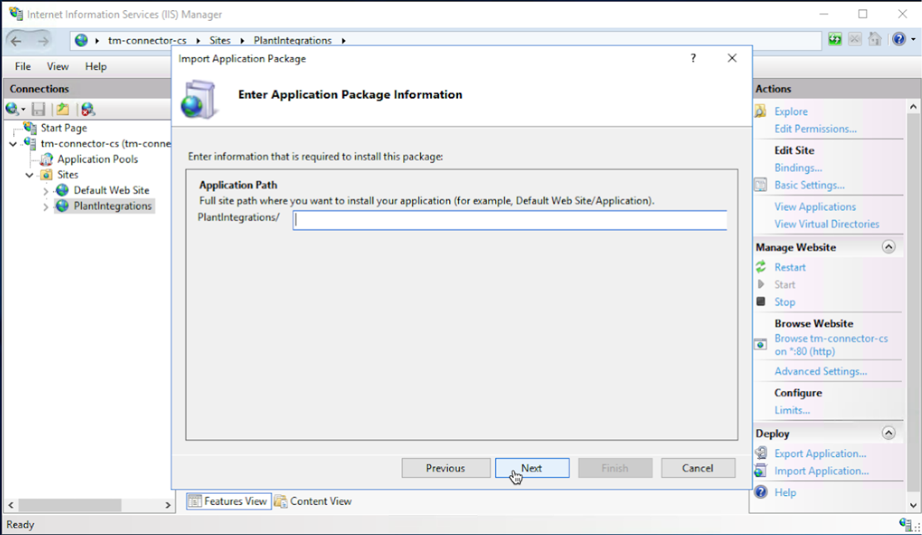Click the Home icon in the address bar
This screenshot has height=535, width=922.
875,39
